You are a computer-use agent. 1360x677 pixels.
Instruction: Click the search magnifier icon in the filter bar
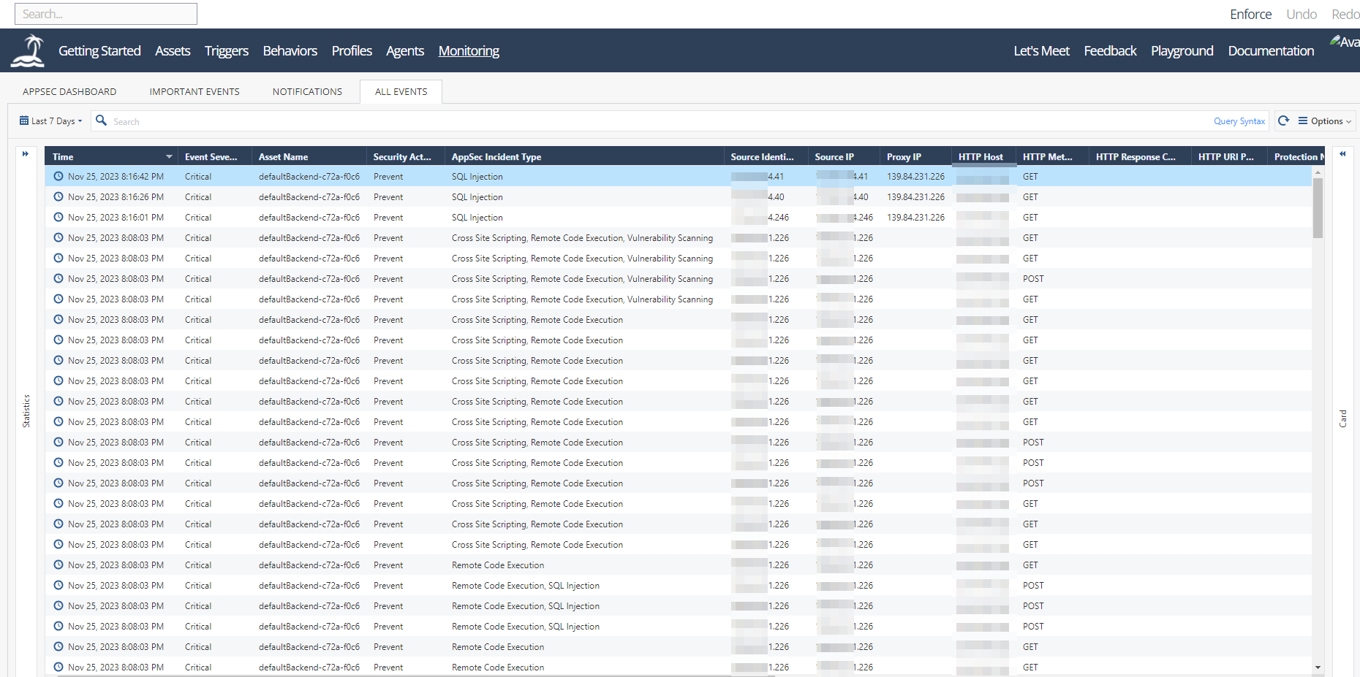pos(101,121)
